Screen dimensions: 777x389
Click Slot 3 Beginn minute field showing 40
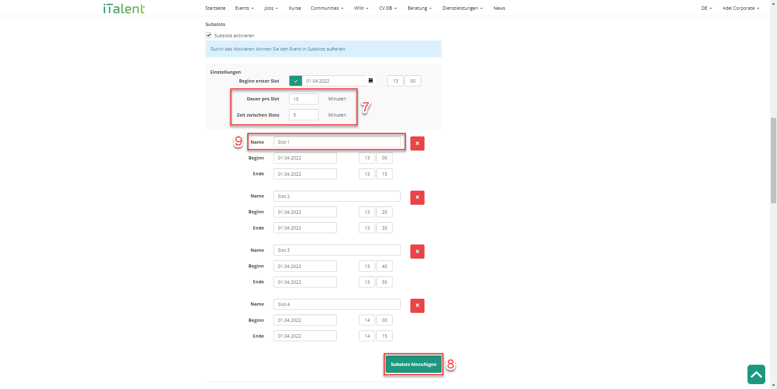point(384,266)
